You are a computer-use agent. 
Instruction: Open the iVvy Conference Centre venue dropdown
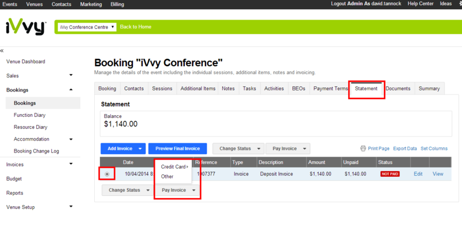tap(87, 26)
